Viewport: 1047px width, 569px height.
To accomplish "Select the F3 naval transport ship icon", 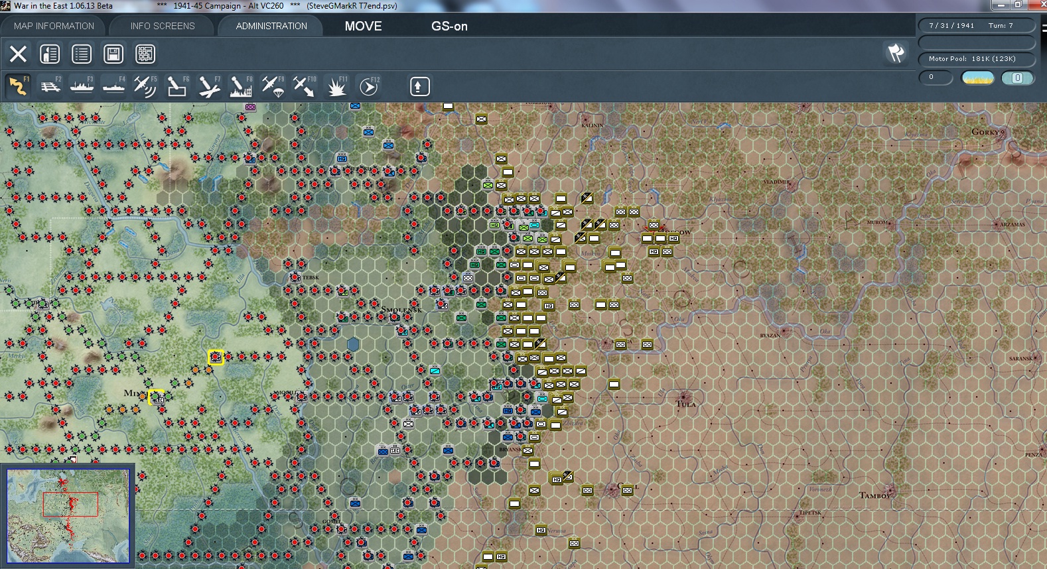I will 82,86.
